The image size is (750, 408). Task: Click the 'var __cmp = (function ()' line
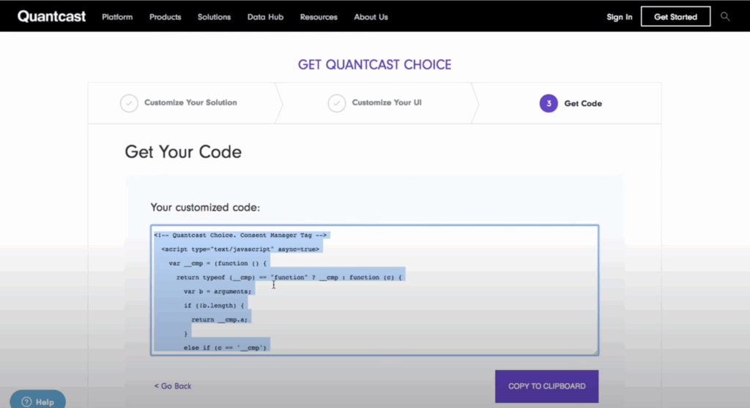point(218,263)
